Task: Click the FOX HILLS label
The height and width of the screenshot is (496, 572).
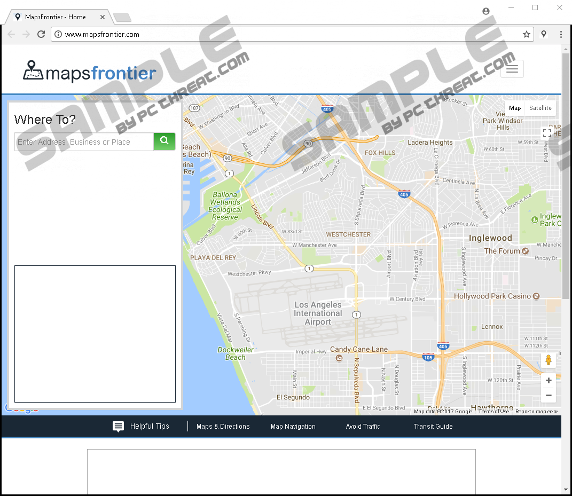Action: pos(380,153)
